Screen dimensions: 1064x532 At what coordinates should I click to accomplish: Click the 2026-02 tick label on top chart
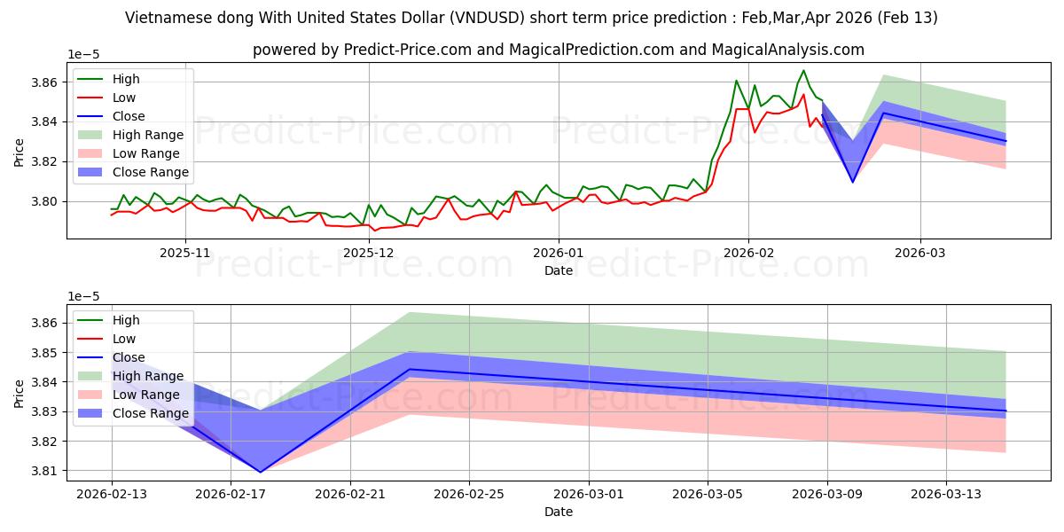coord(748,253)
